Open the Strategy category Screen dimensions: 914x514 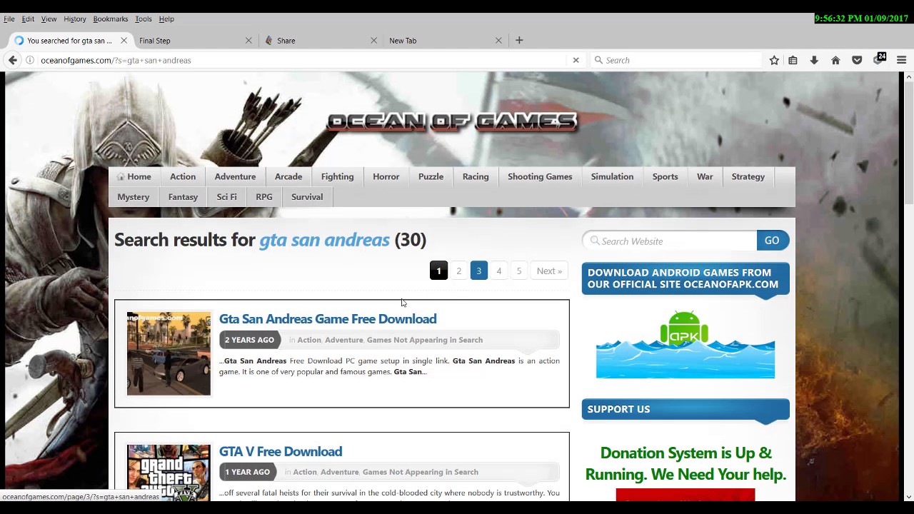coord(748,177)
